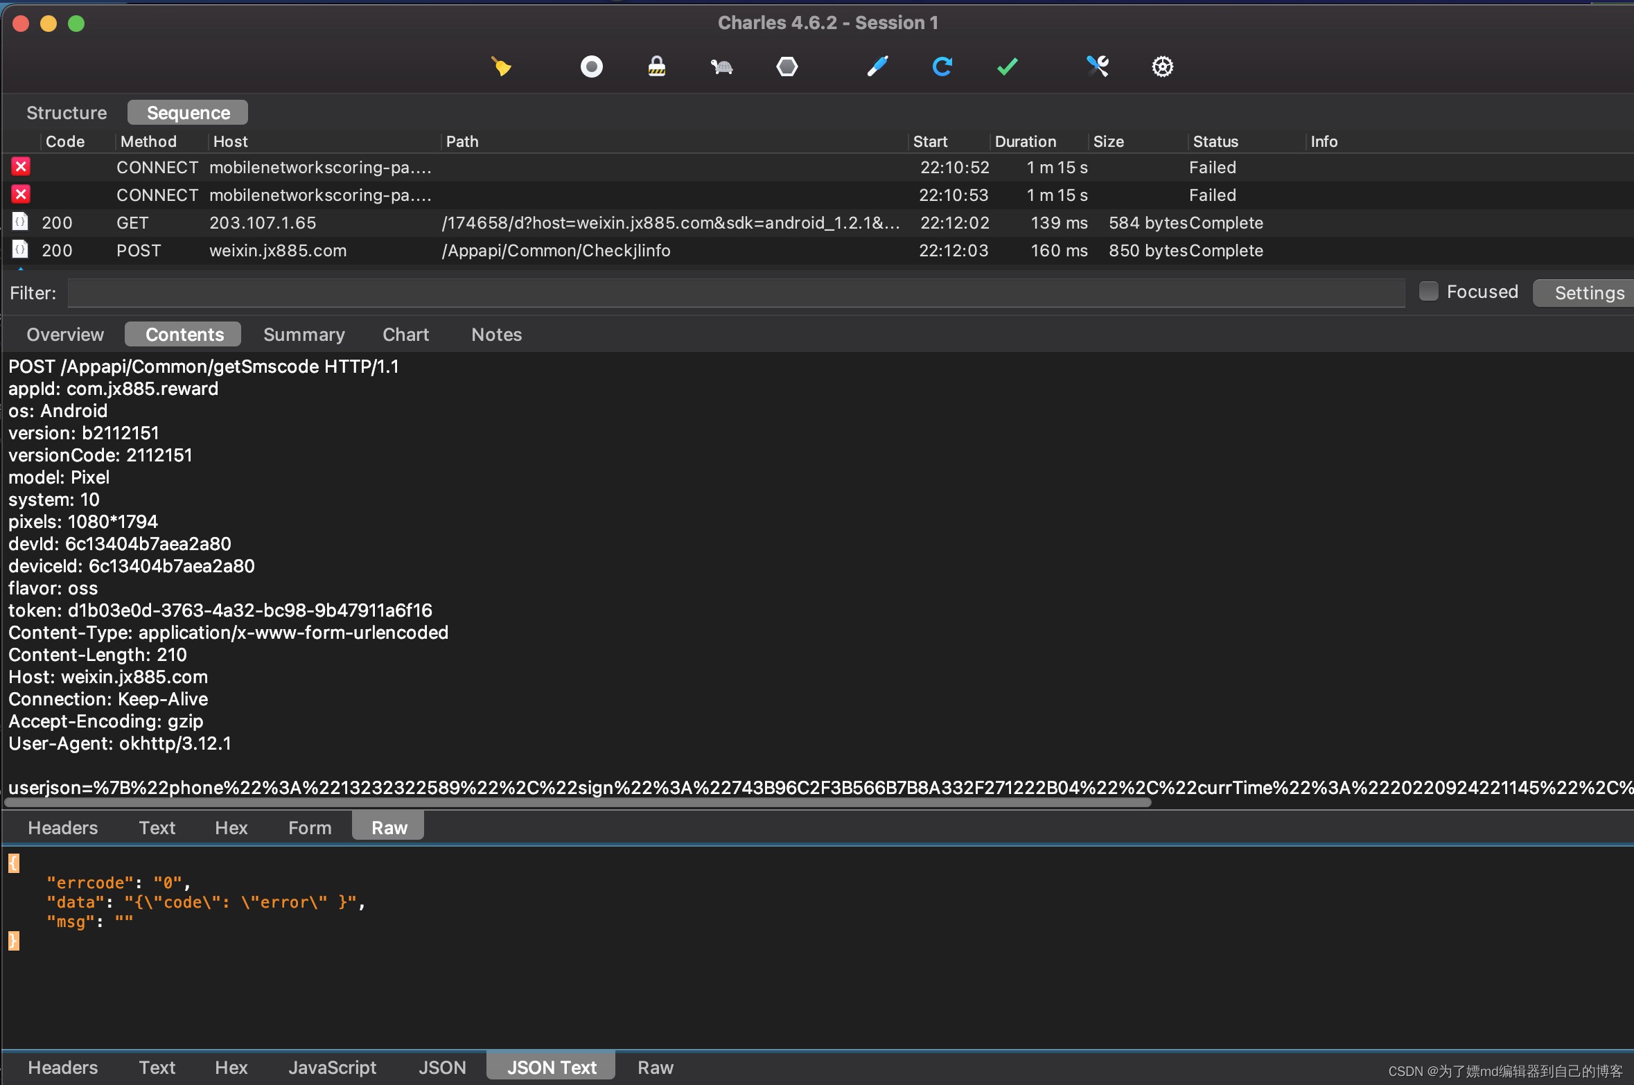
Task: Select the Contents tab
Action: pyautogui.click(x=184, y=333)
